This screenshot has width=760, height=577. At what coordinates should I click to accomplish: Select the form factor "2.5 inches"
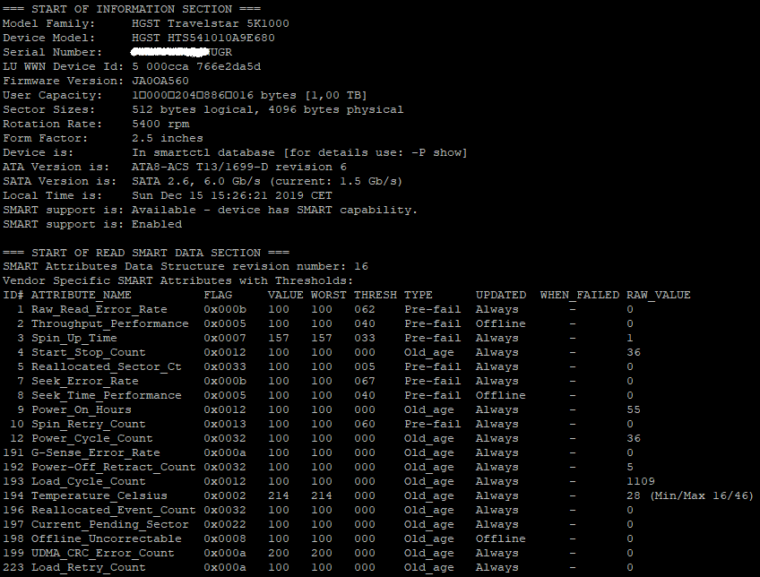(168, 138)
